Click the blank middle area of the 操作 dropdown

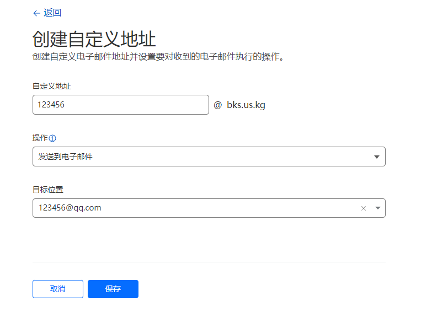coord(221,157)
